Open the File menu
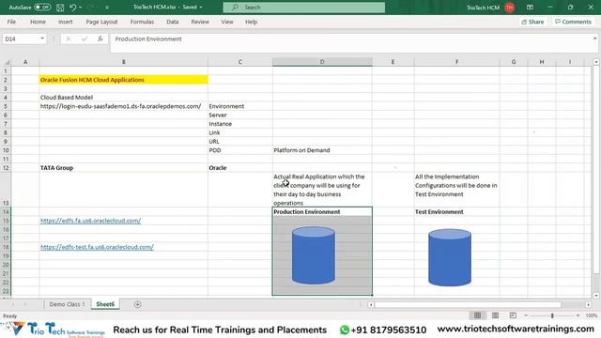The width and height of the screenshot is (601, 338). pyautogui.click(x=11, y=22)
